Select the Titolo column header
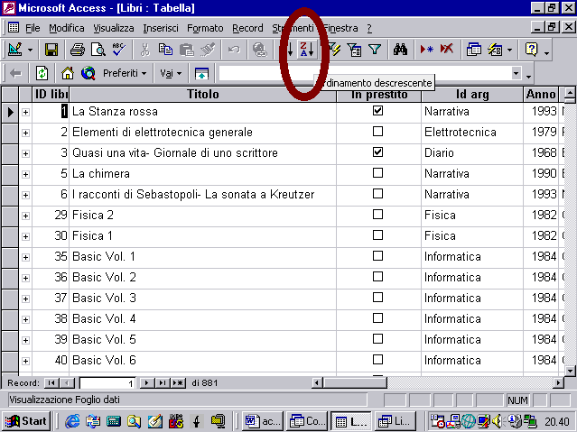Viewport: 577px width, 432px height. tap(203, 94)
